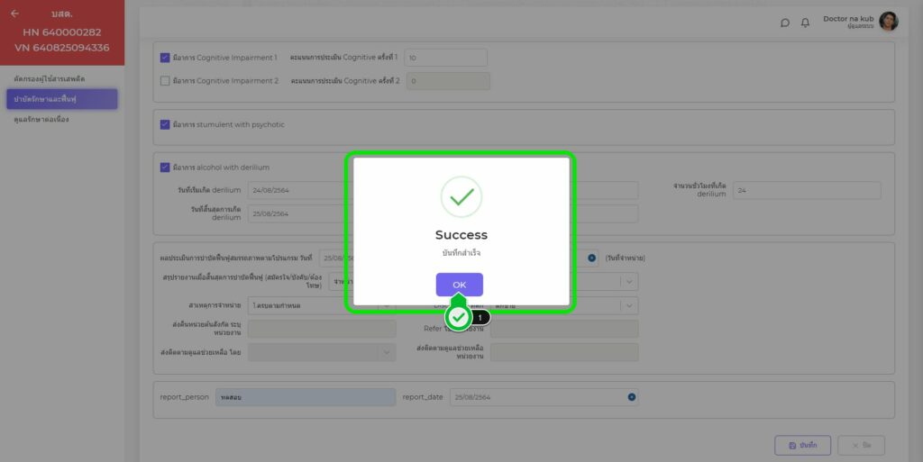Toggle the stumulent with psychotic checkbox

click(165, 124)
